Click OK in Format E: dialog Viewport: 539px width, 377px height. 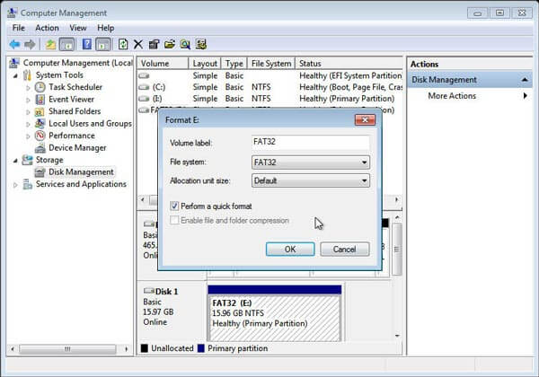pos(290,249)
